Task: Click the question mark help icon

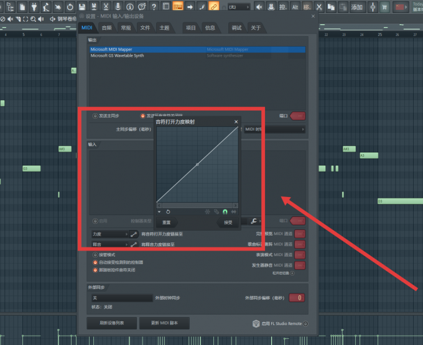Action: (154, 6)
